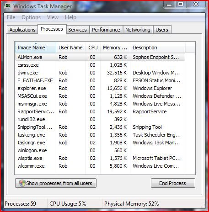This screenshot has width=209, height=212.
Task: Select the SnippingTool process name
Action: tap(35, 127)
